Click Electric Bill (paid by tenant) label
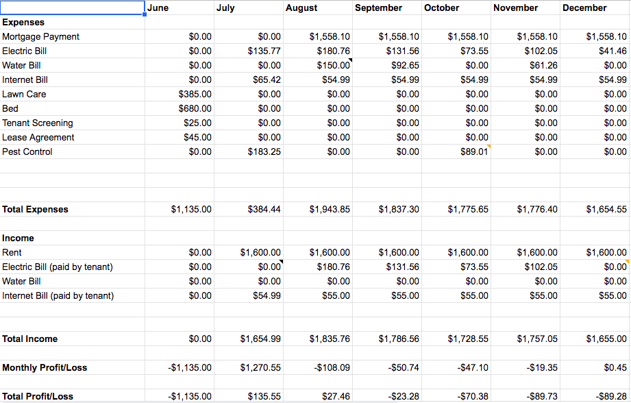This screenshot has width=631, height=403. (58, 267)
